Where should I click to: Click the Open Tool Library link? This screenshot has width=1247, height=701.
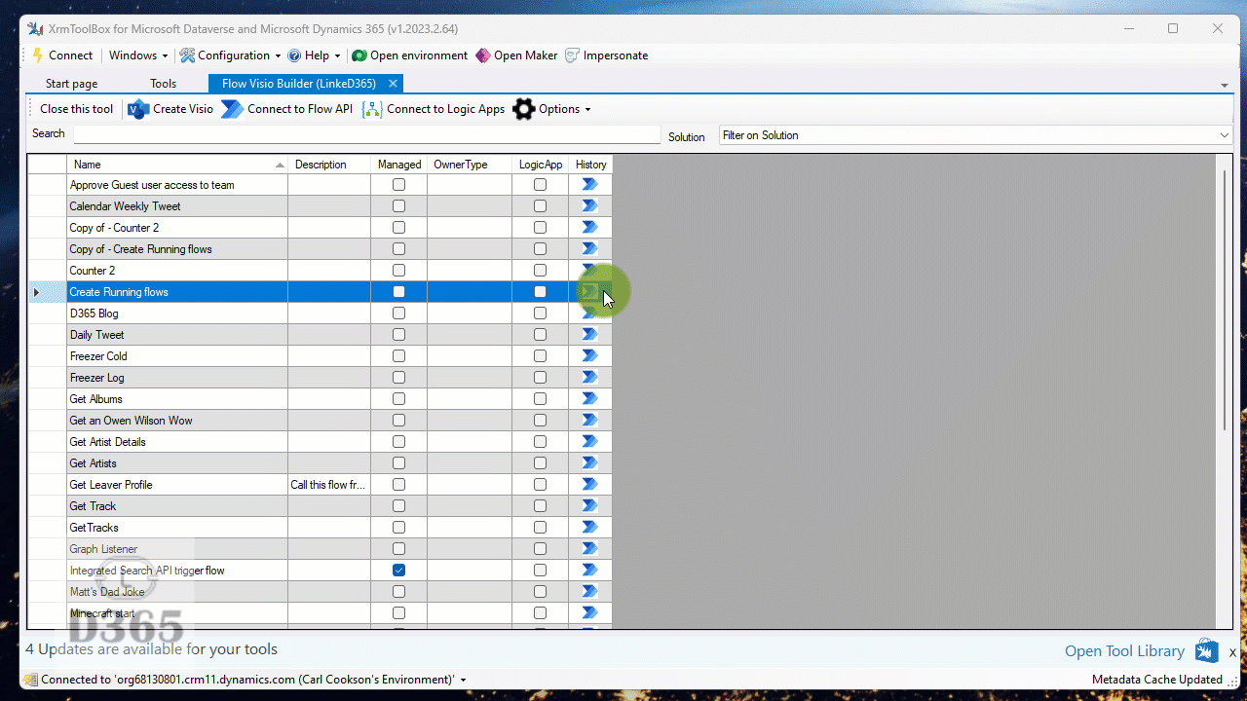1124,651
